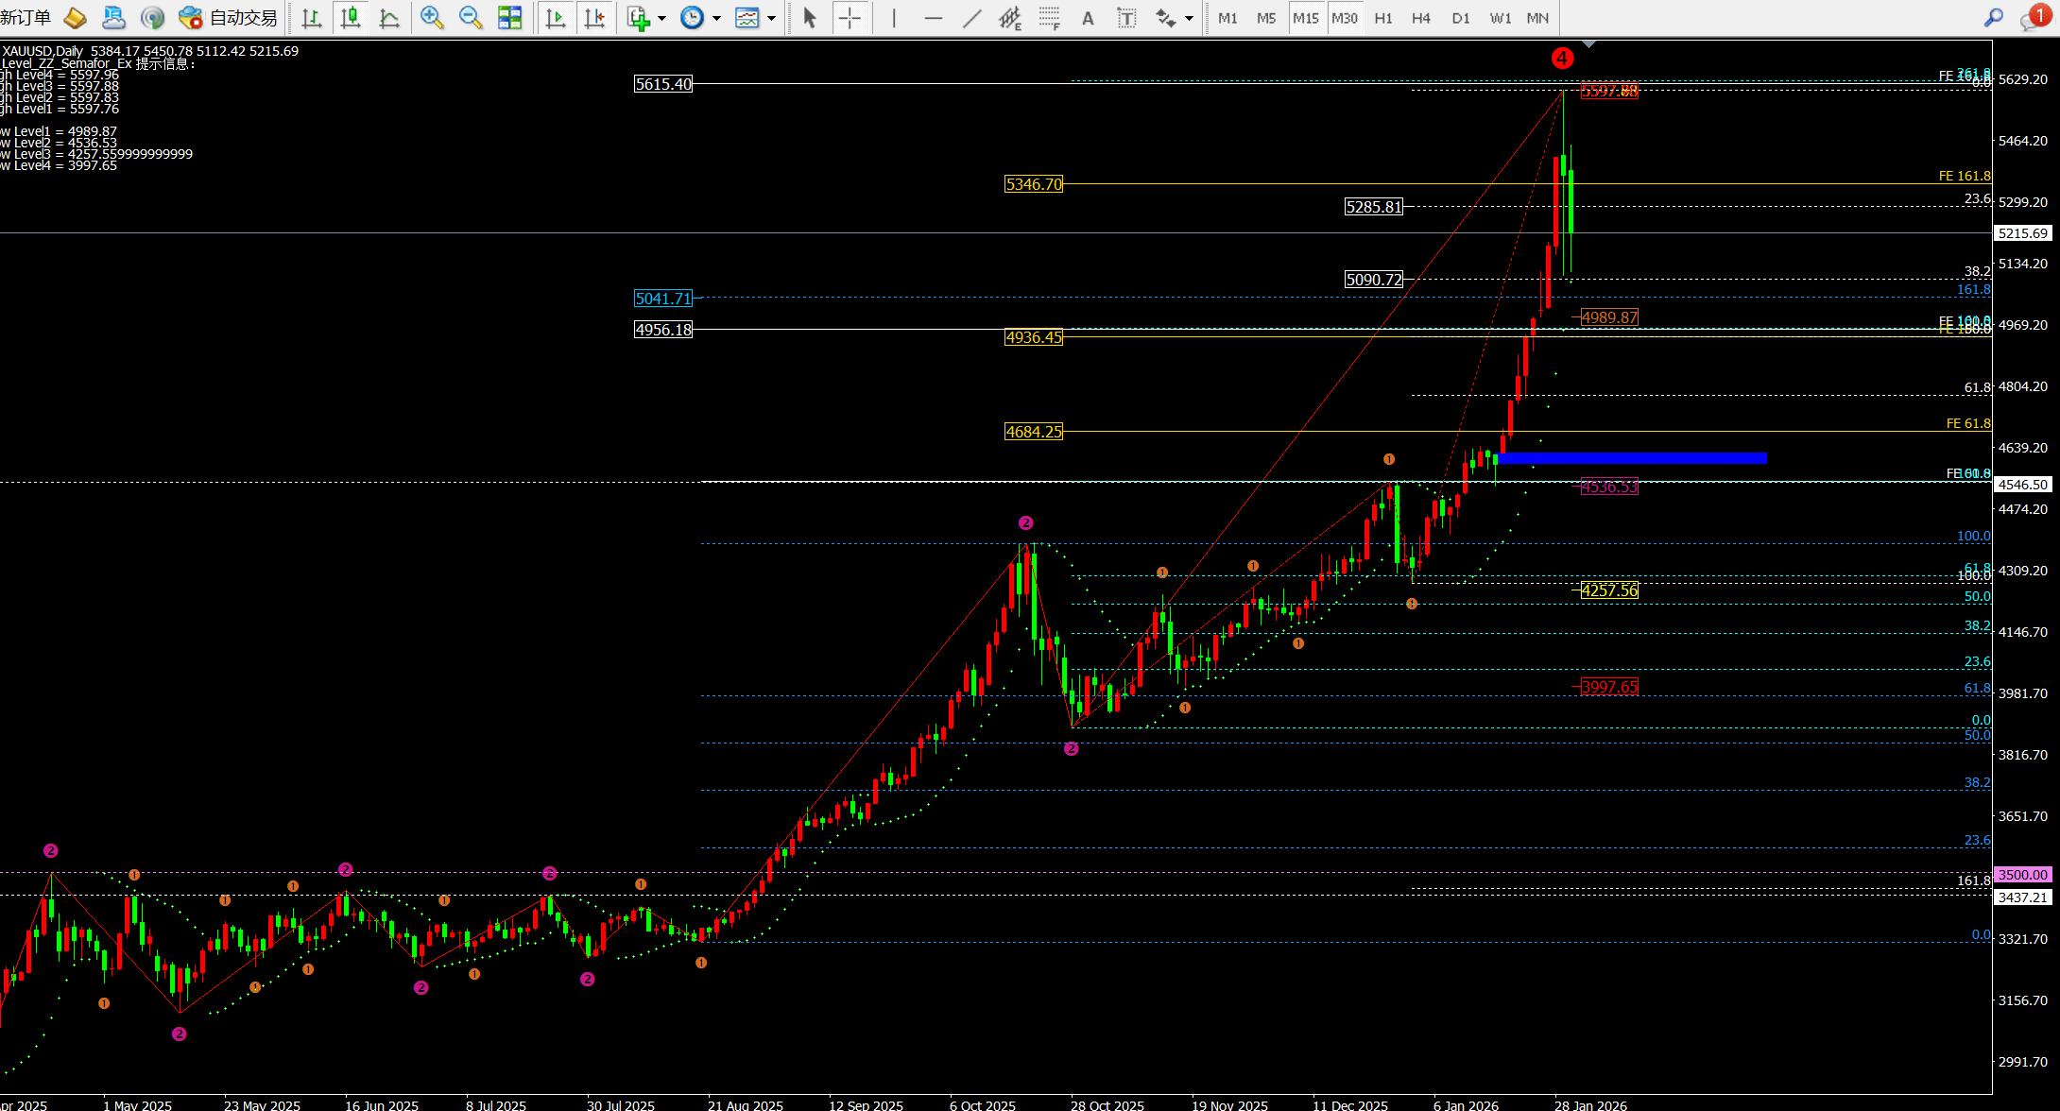Click the search magnifier at top right
Screen dimensions: 2060x1111
point(1994,18)
